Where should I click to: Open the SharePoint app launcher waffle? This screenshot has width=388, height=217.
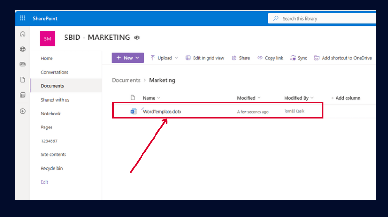click(23, 18)
